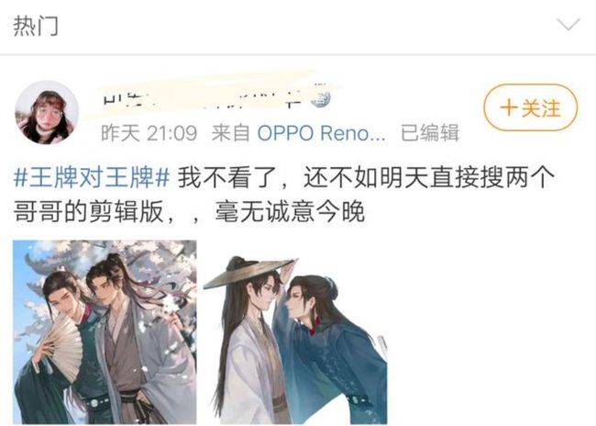Tap the plus sign inside the follow button

[x=509, y=107]
